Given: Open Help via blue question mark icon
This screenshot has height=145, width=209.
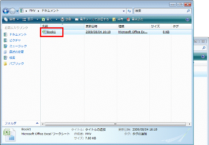Looking at the screenshot, I should [x=188, y=20].
